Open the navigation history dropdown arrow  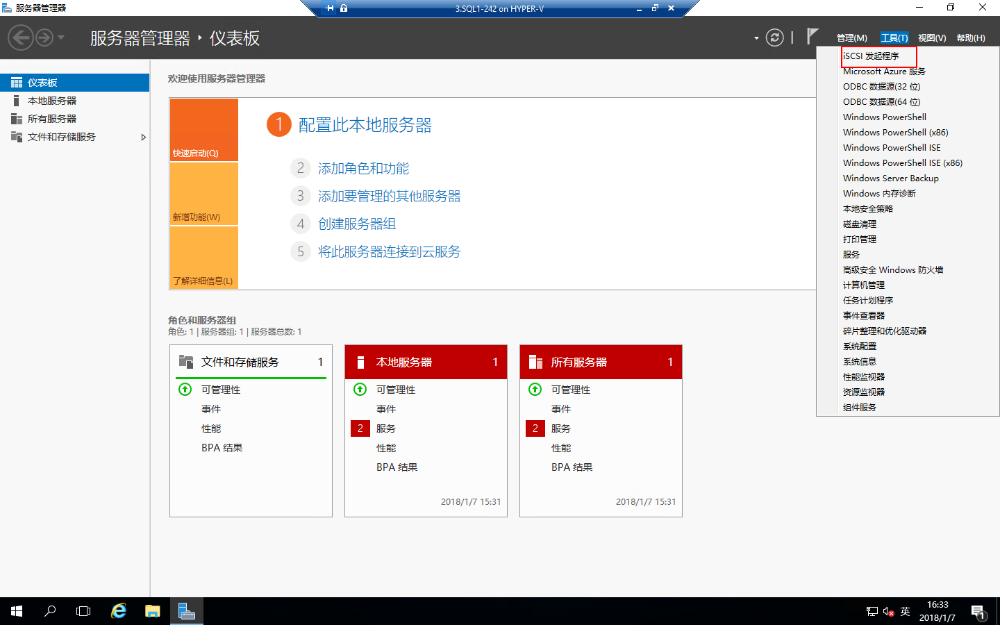(61, 37)
